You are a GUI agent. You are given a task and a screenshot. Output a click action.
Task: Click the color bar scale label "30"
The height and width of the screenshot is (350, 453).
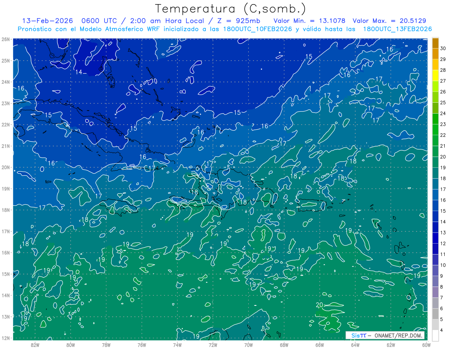pyautogui.click(x=443, y=48)
